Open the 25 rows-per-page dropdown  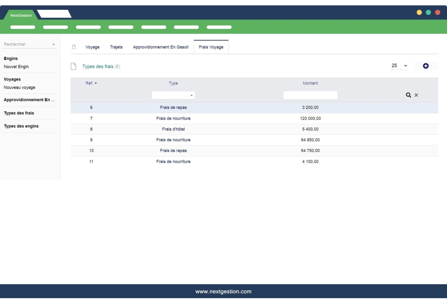[399, 66]
